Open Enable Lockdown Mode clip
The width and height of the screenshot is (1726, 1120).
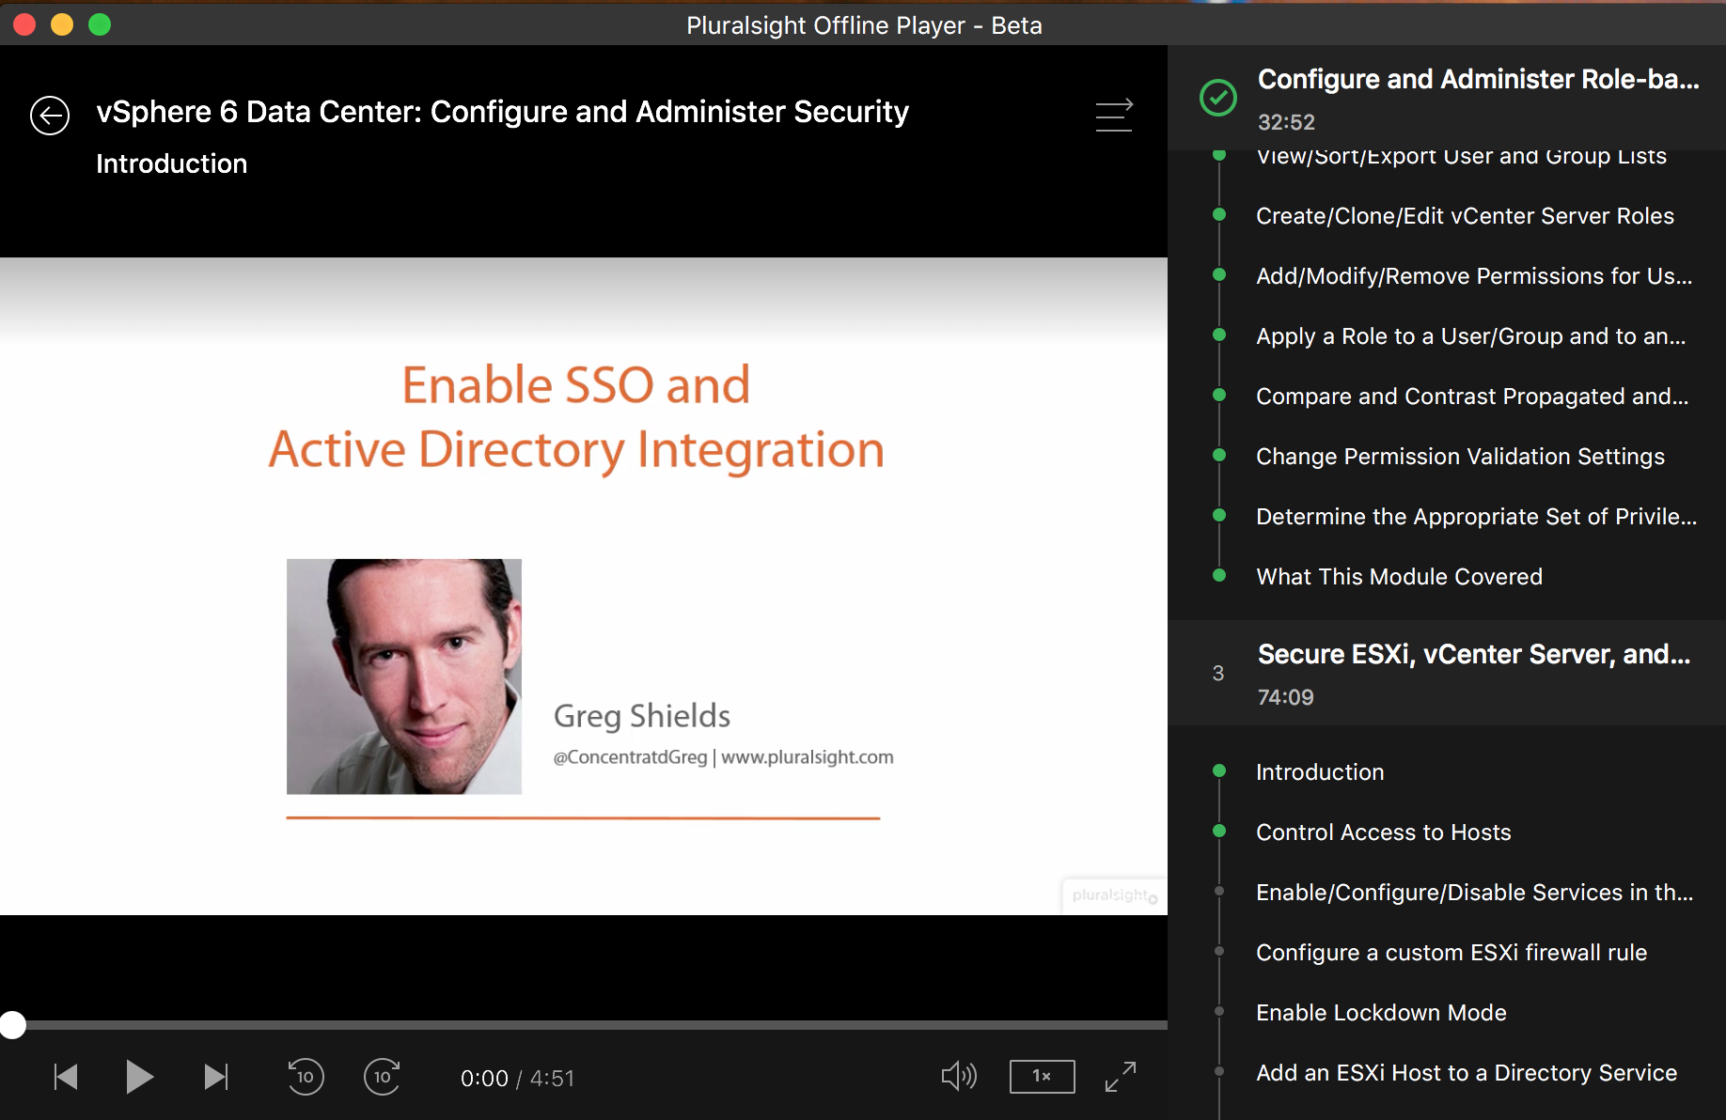coord(1381,1013)
